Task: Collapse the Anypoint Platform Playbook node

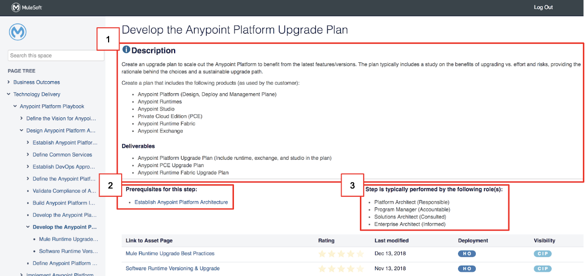Action: pyautogui.click(x=15, y=106)
